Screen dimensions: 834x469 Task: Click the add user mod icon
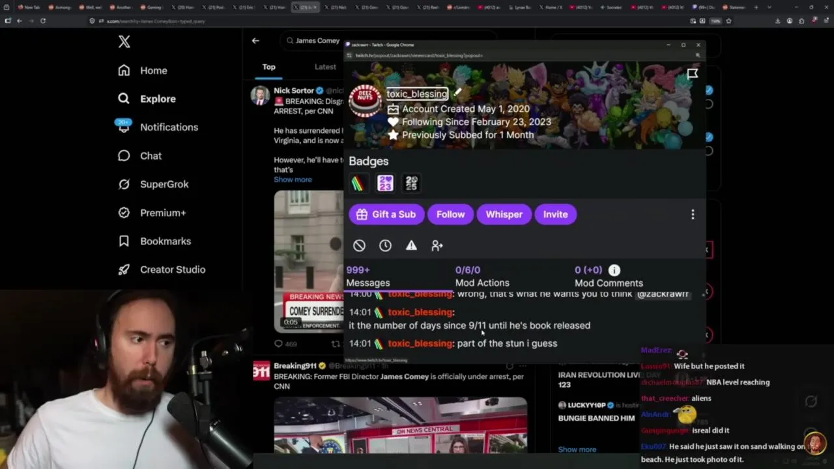click(x=437, y=246)
